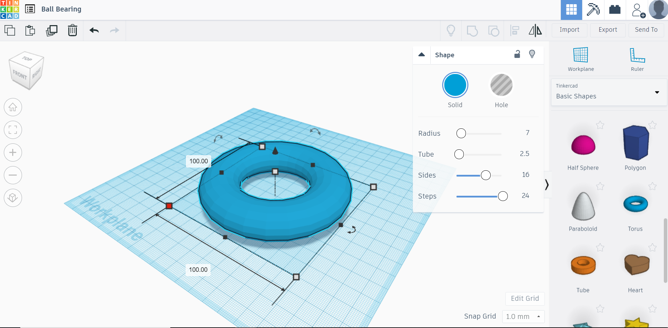The width and height of the screenshot is (668, 328).
Task: Click the Group shapes icon
Action: click(472, 31)
